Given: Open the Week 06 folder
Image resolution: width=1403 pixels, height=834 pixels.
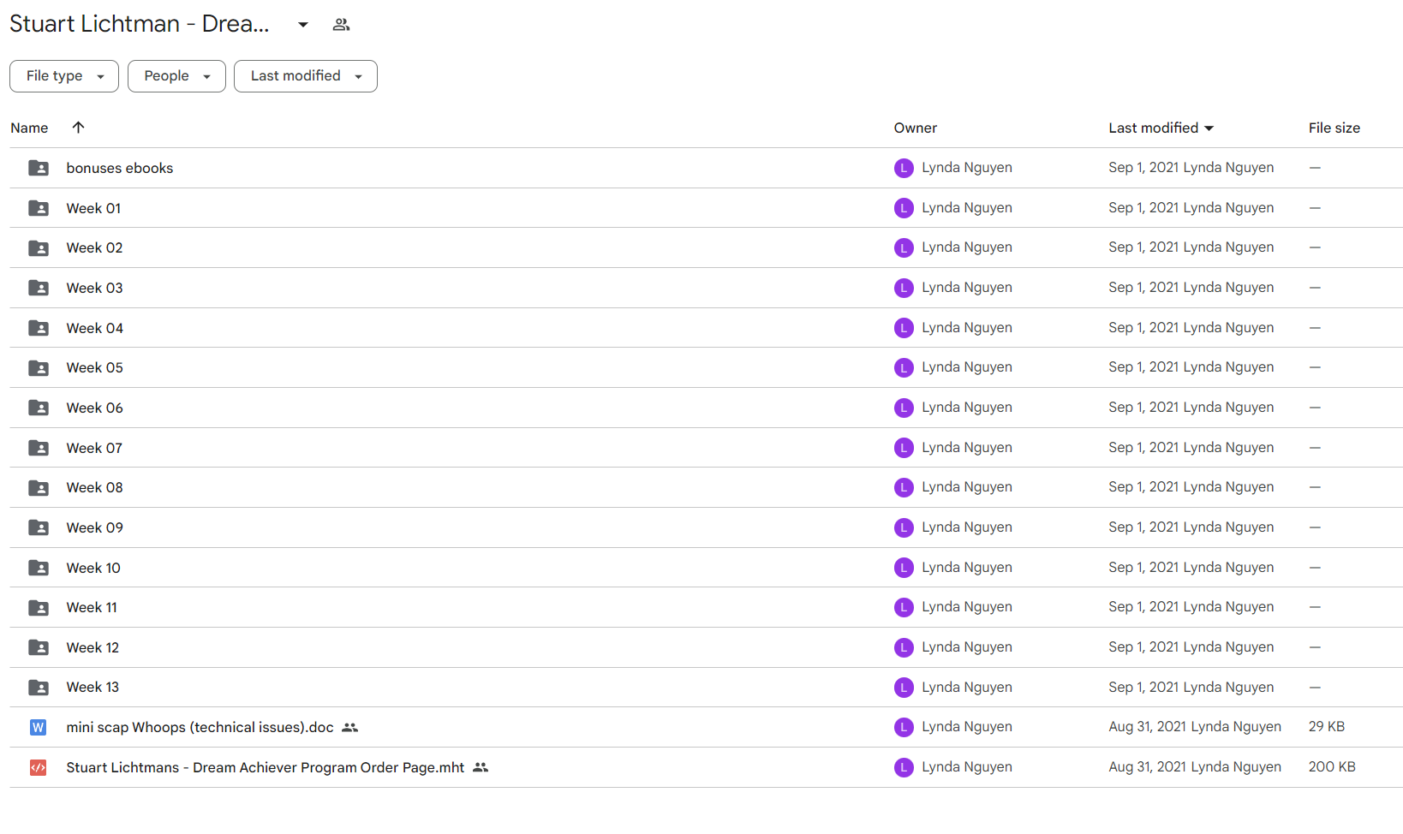Looking at the screenshot, I should coord(94,408).
